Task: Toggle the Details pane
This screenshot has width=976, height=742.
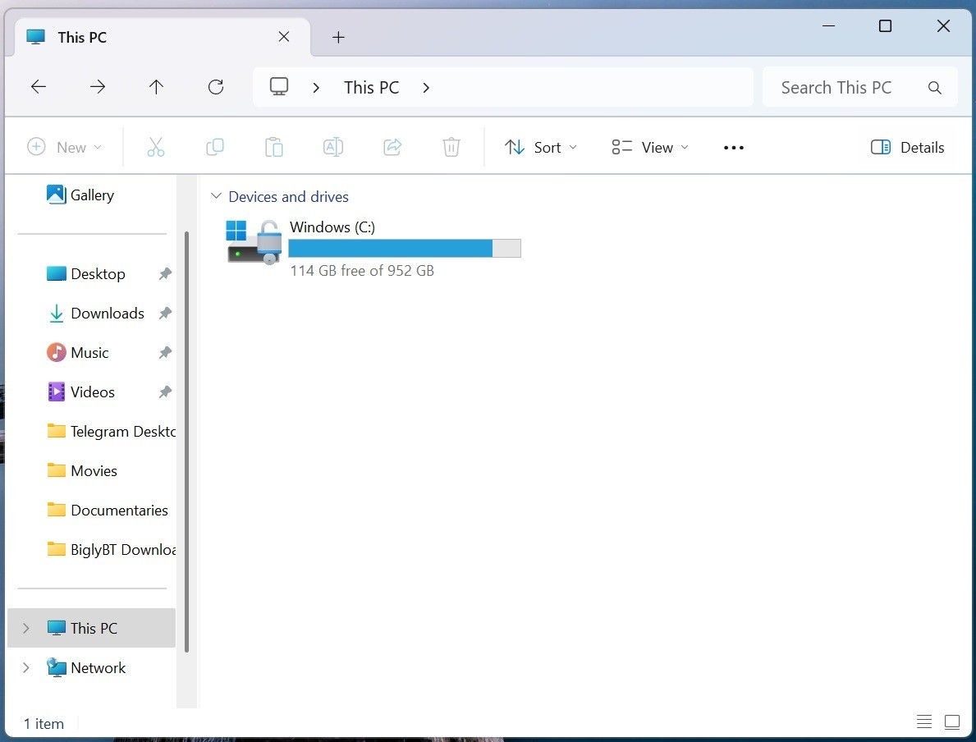Action: [x=907, y=148]
